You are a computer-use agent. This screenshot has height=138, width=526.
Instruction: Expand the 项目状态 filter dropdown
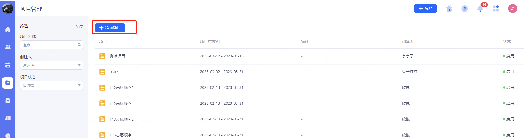[52, 85]
